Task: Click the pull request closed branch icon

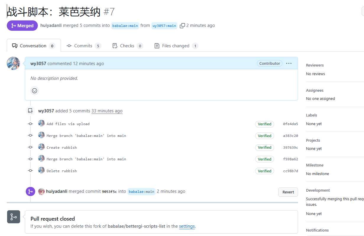Action: 14,217
